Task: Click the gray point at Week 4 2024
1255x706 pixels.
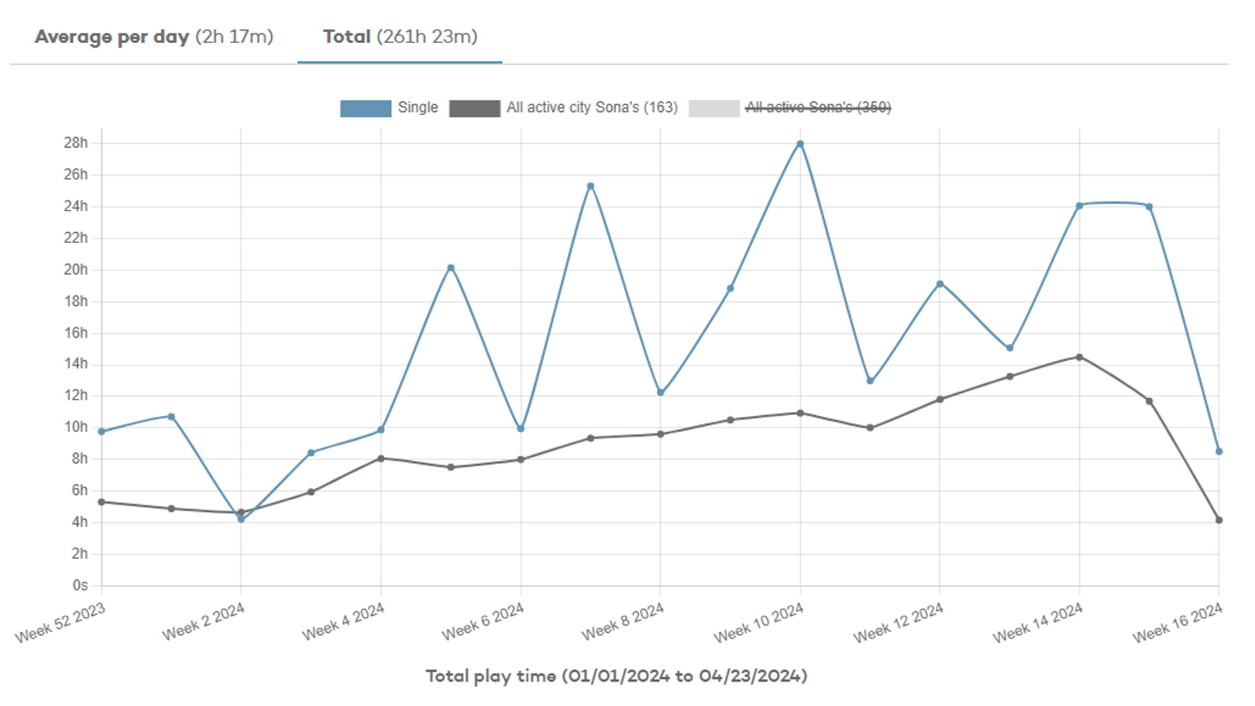Action: tap(381, 458)
